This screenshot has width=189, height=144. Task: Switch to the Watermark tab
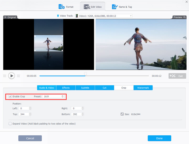coord(143,88)
